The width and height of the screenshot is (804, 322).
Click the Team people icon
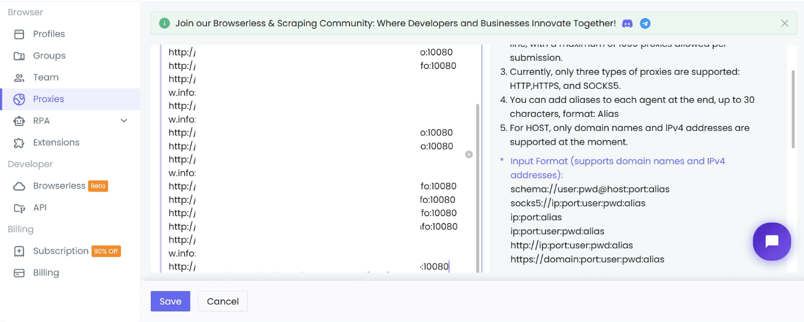pyautogui.click(x=19, y=78)
